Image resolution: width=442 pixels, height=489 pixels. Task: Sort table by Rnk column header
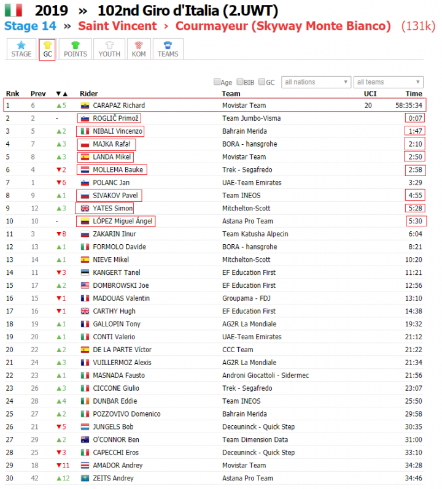[x=12, y=93]
